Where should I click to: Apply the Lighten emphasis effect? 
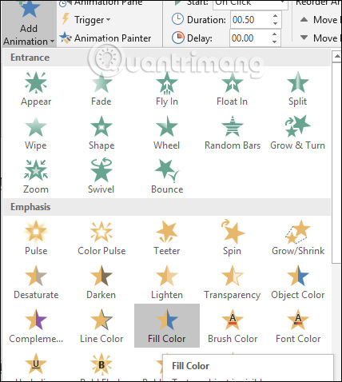167,282
